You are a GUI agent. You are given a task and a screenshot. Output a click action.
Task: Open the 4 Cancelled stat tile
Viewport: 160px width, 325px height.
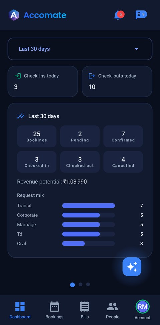click(123, 162)
